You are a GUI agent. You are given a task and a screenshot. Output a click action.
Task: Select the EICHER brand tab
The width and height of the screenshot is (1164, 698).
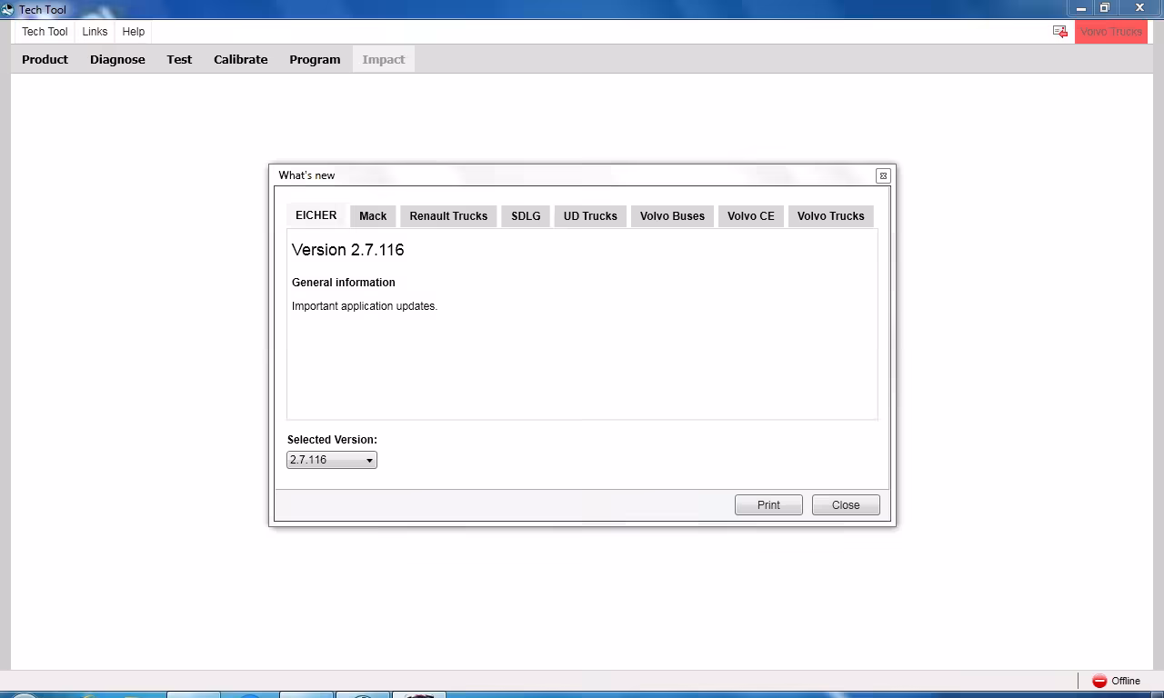pyautogui.click(x=316, y=215)
